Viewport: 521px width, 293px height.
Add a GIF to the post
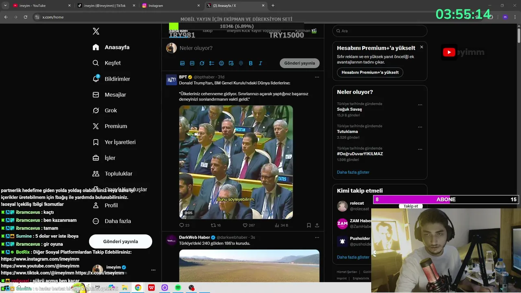[x=192, y=63]
